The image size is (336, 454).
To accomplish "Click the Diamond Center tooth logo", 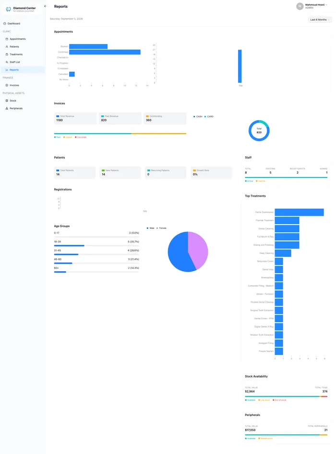I will (8, 9).
